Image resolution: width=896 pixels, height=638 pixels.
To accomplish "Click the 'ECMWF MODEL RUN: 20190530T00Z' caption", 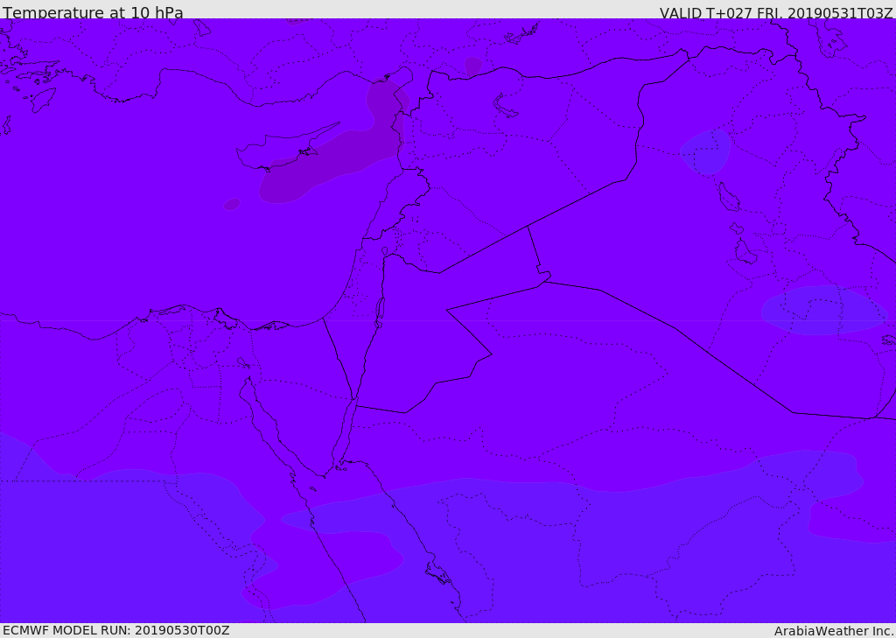I will (x=116, y=630).
